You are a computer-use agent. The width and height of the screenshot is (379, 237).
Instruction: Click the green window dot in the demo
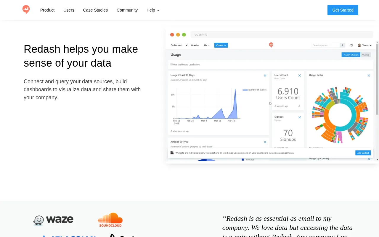184,35
